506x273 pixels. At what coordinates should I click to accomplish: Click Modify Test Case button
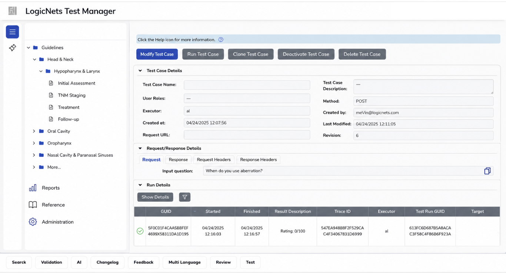tap(157, 54)
